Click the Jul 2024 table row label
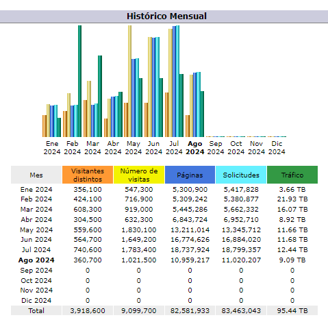328x322 pixels. coord(36,250)
